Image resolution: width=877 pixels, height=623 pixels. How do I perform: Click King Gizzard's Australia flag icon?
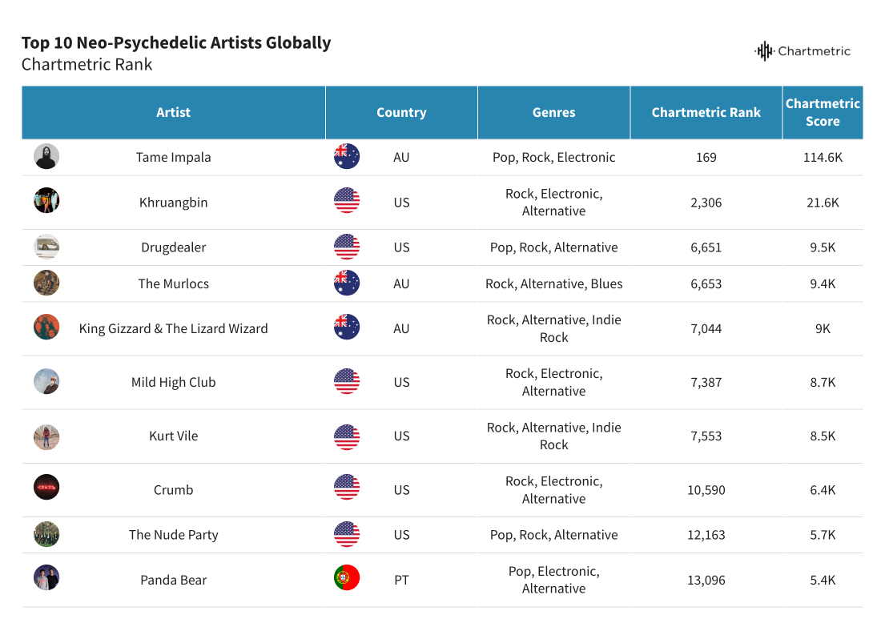point(347,328)
